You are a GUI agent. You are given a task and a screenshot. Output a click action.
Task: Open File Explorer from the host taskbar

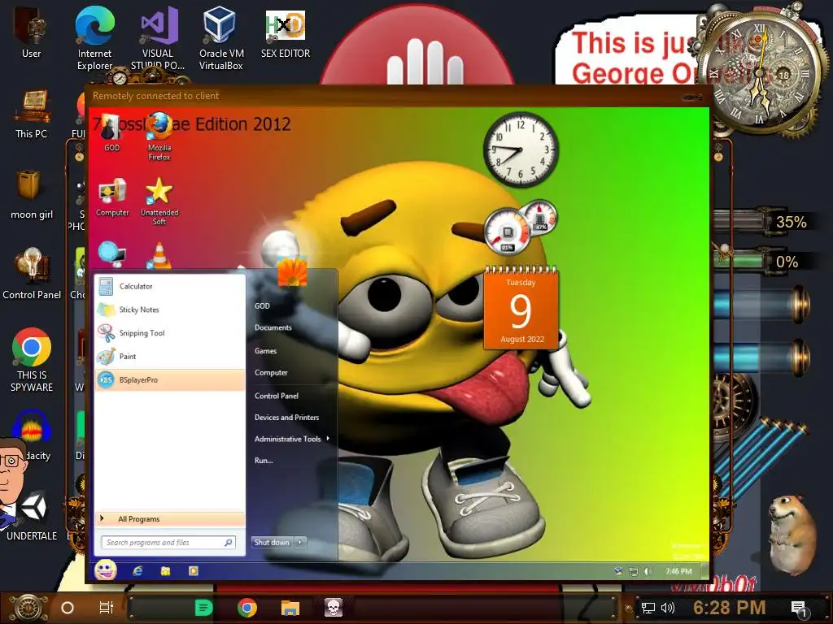click(x=290, y=608)
